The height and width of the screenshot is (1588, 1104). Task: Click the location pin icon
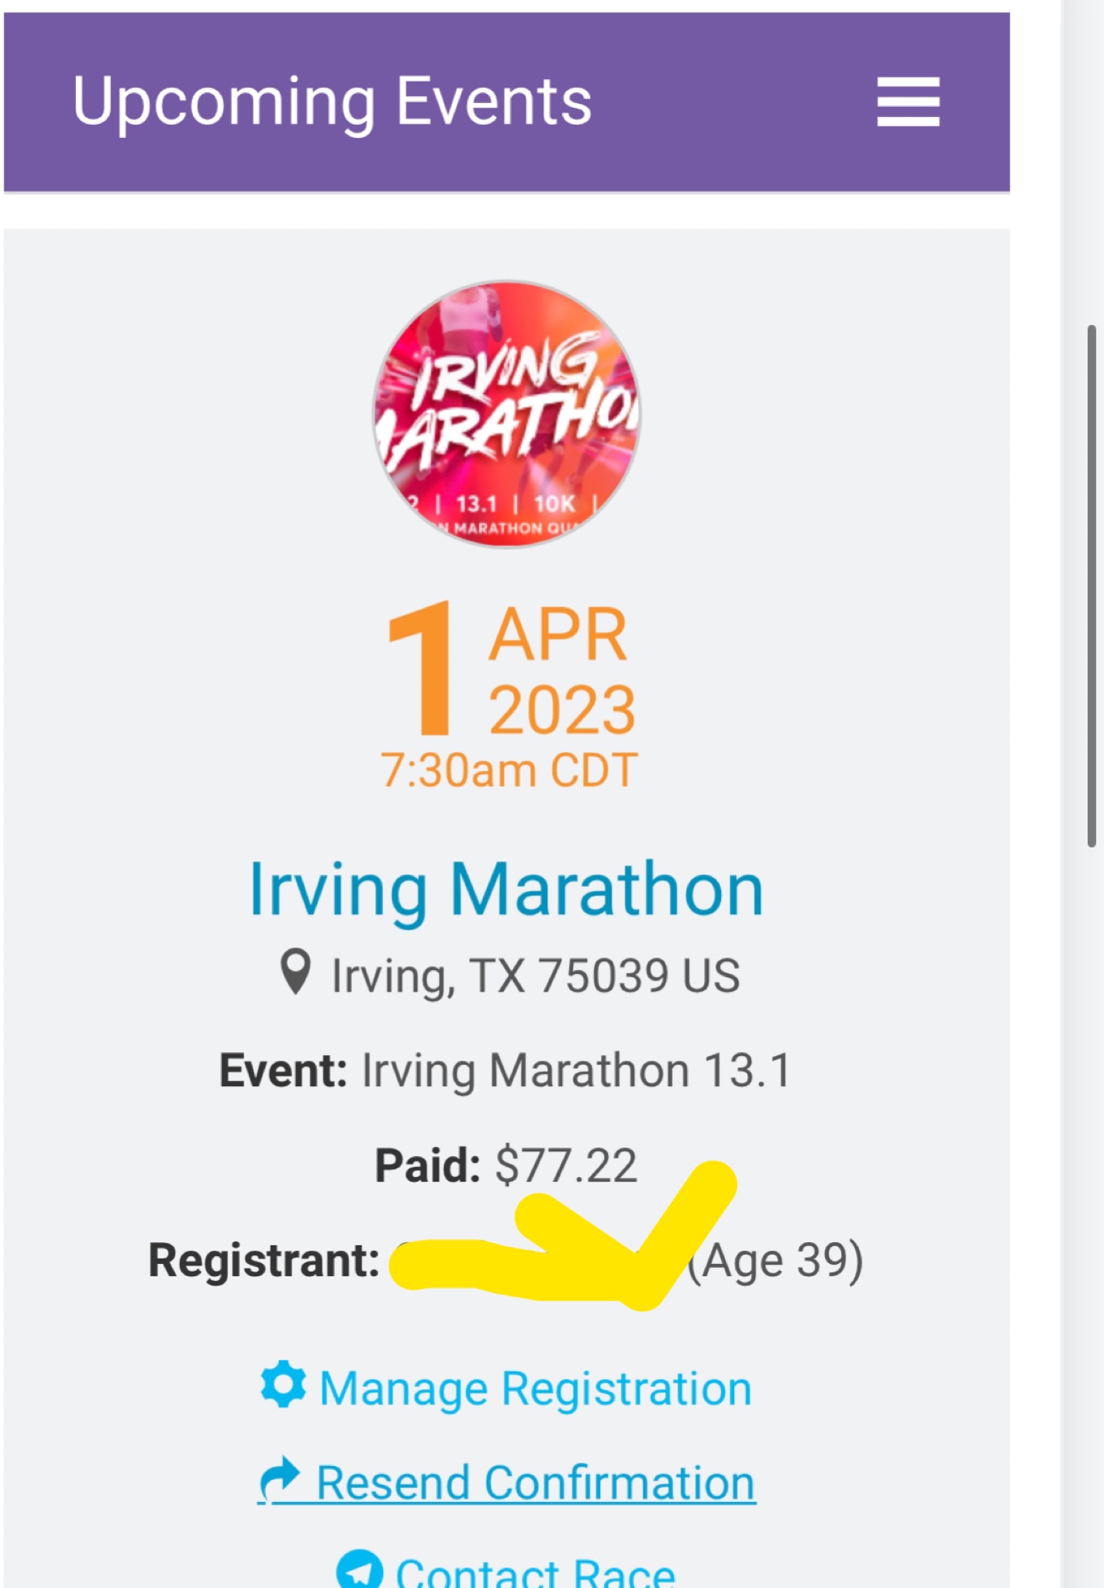point(295,972)
